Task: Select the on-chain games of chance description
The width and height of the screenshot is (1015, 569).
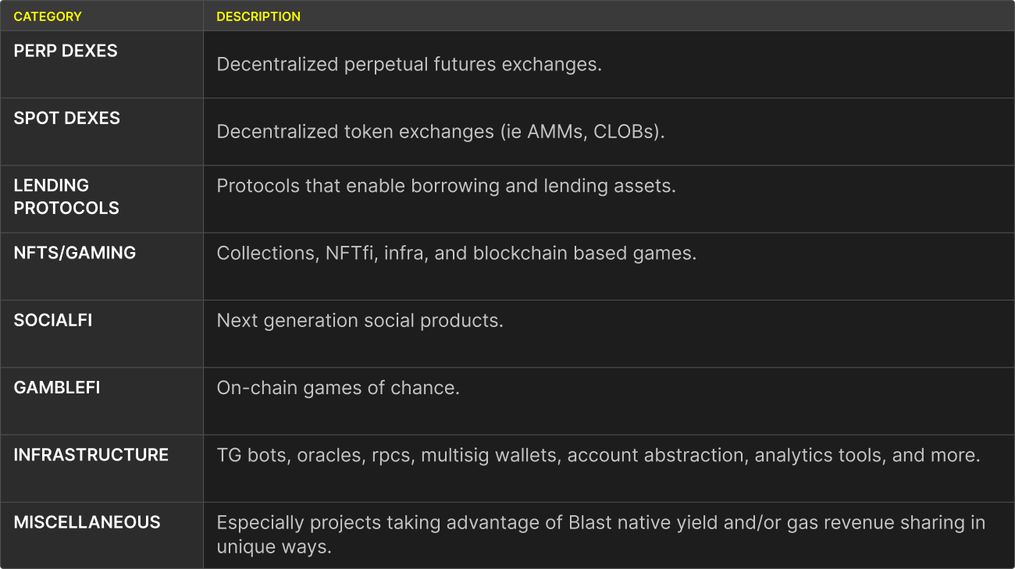Action: pos(338,388)
